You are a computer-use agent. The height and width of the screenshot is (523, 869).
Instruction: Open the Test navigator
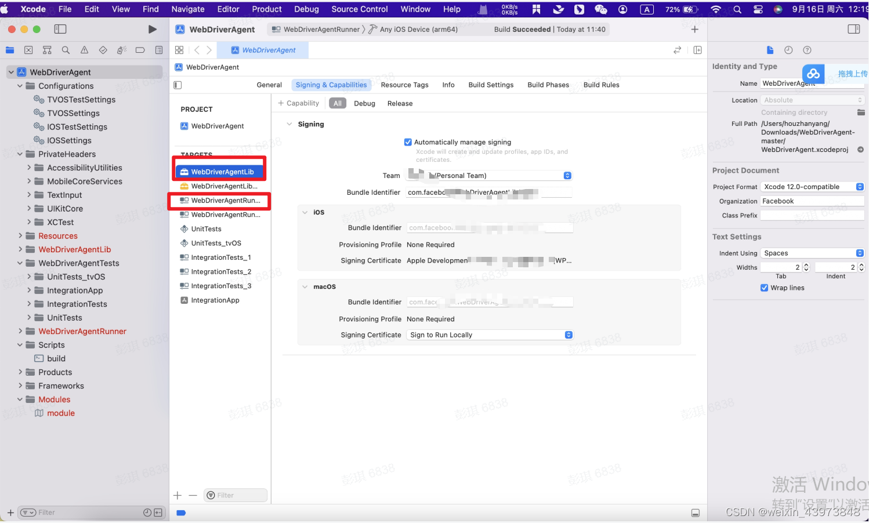click(103, 50)
